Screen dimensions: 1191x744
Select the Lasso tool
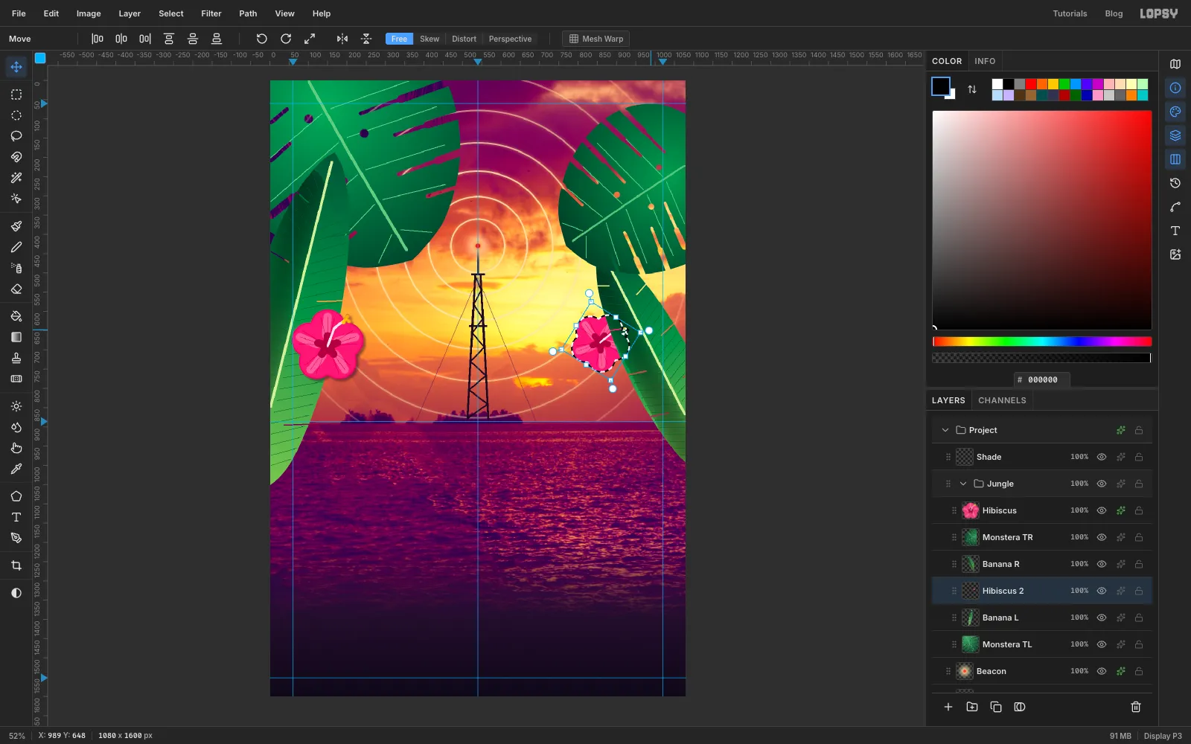16,136
